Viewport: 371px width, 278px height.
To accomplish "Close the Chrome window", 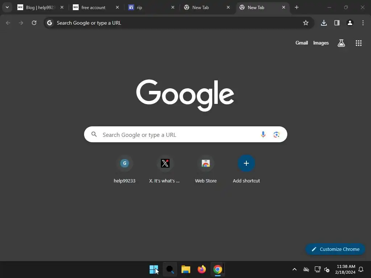I will [362, 7].
